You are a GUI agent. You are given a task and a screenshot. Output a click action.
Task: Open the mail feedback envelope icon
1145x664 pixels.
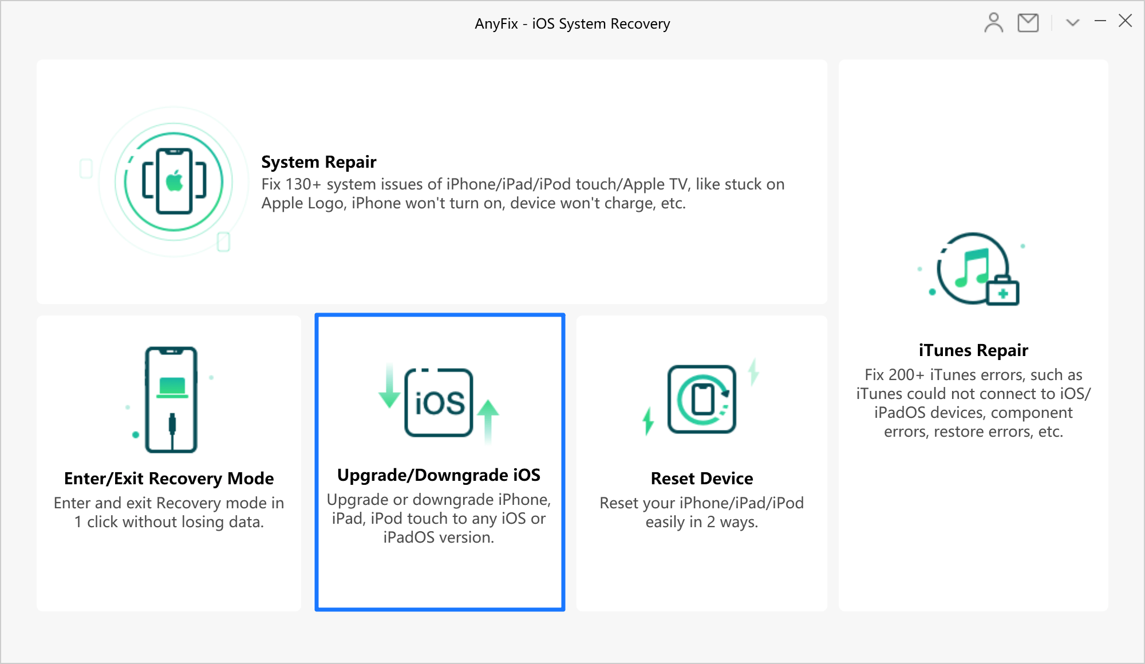click(1028, 23)
